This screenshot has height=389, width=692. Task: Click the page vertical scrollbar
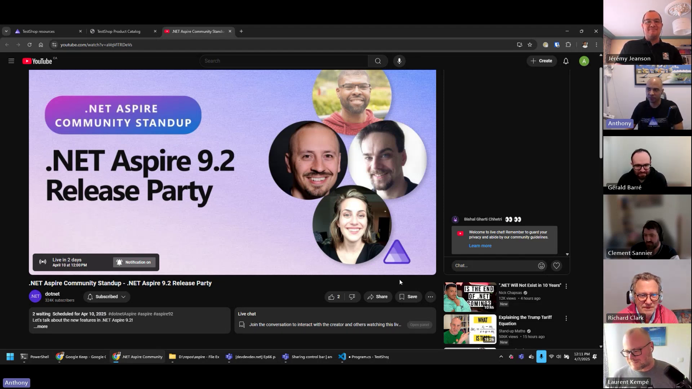pos(601,113)
